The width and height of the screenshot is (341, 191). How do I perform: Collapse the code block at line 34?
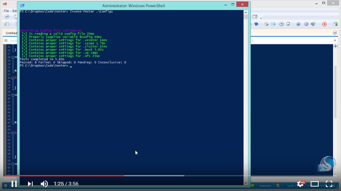point(13,78)
